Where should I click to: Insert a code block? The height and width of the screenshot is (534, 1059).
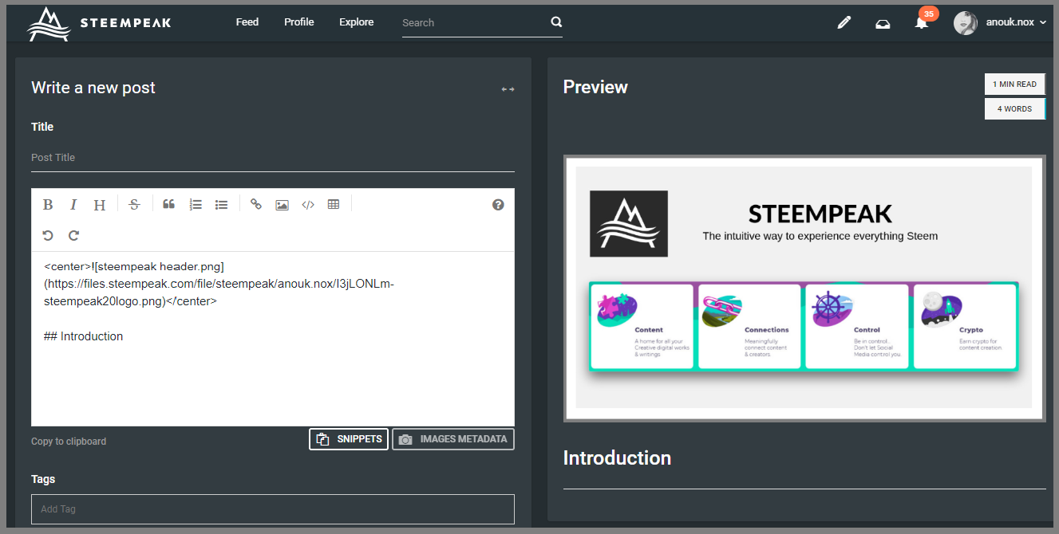[308, 205]
